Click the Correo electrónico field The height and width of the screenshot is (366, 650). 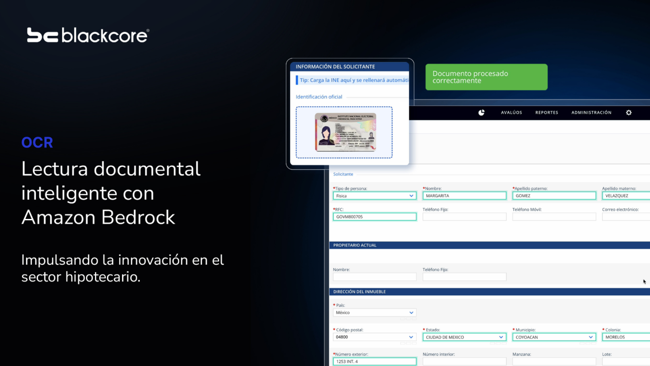click(626, 216)
